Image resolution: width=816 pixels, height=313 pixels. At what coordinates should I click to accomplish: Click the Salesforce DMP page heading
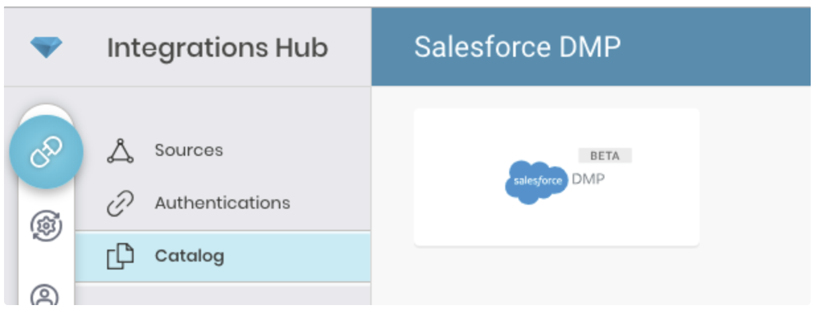pos(517,48)
